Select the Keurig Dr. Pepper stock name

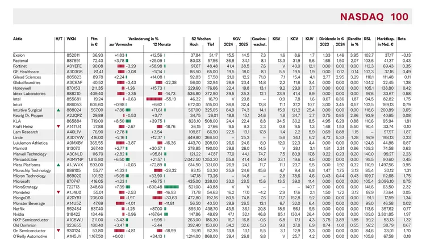[28, 115]
